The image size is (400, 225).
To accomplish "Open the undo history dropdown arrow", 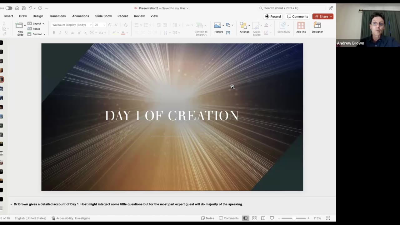I will (x=35, y=8).
